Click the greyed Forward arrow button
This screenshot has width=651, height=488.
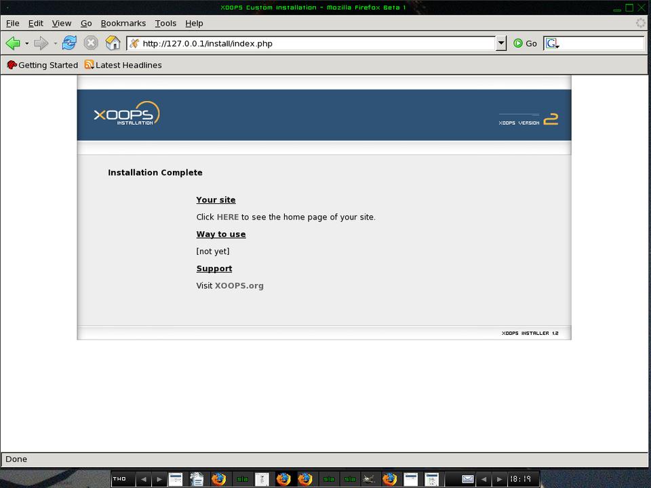pos(41,43)
